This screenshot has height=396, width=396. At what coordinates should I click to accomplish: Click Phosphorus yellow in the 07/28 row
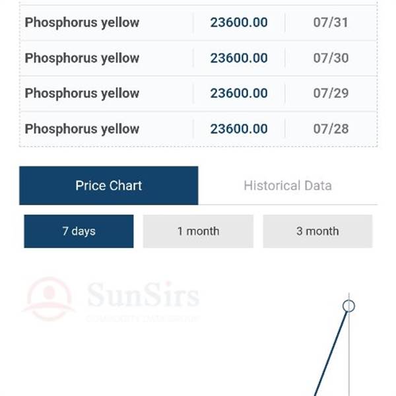click(82, 129)
